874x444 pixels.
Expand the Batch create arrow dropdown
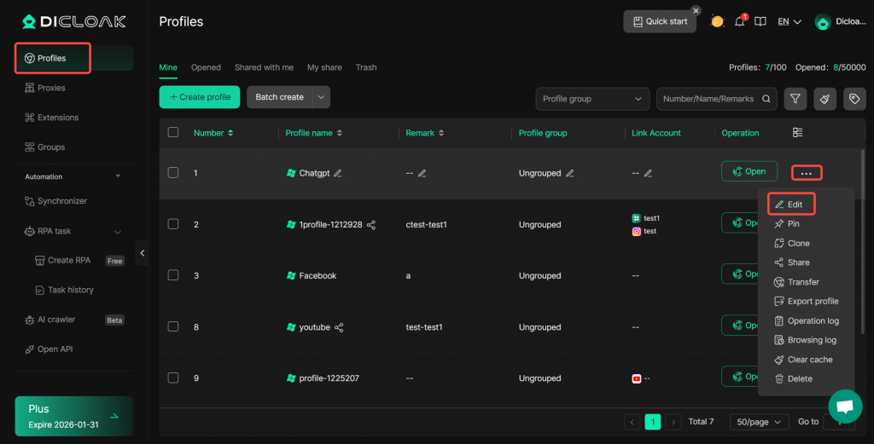click(321, 97)
